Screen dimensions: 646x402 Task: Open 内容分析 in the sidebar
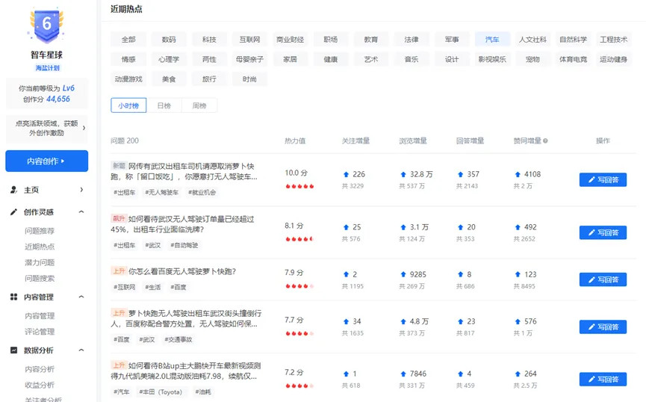40,369
